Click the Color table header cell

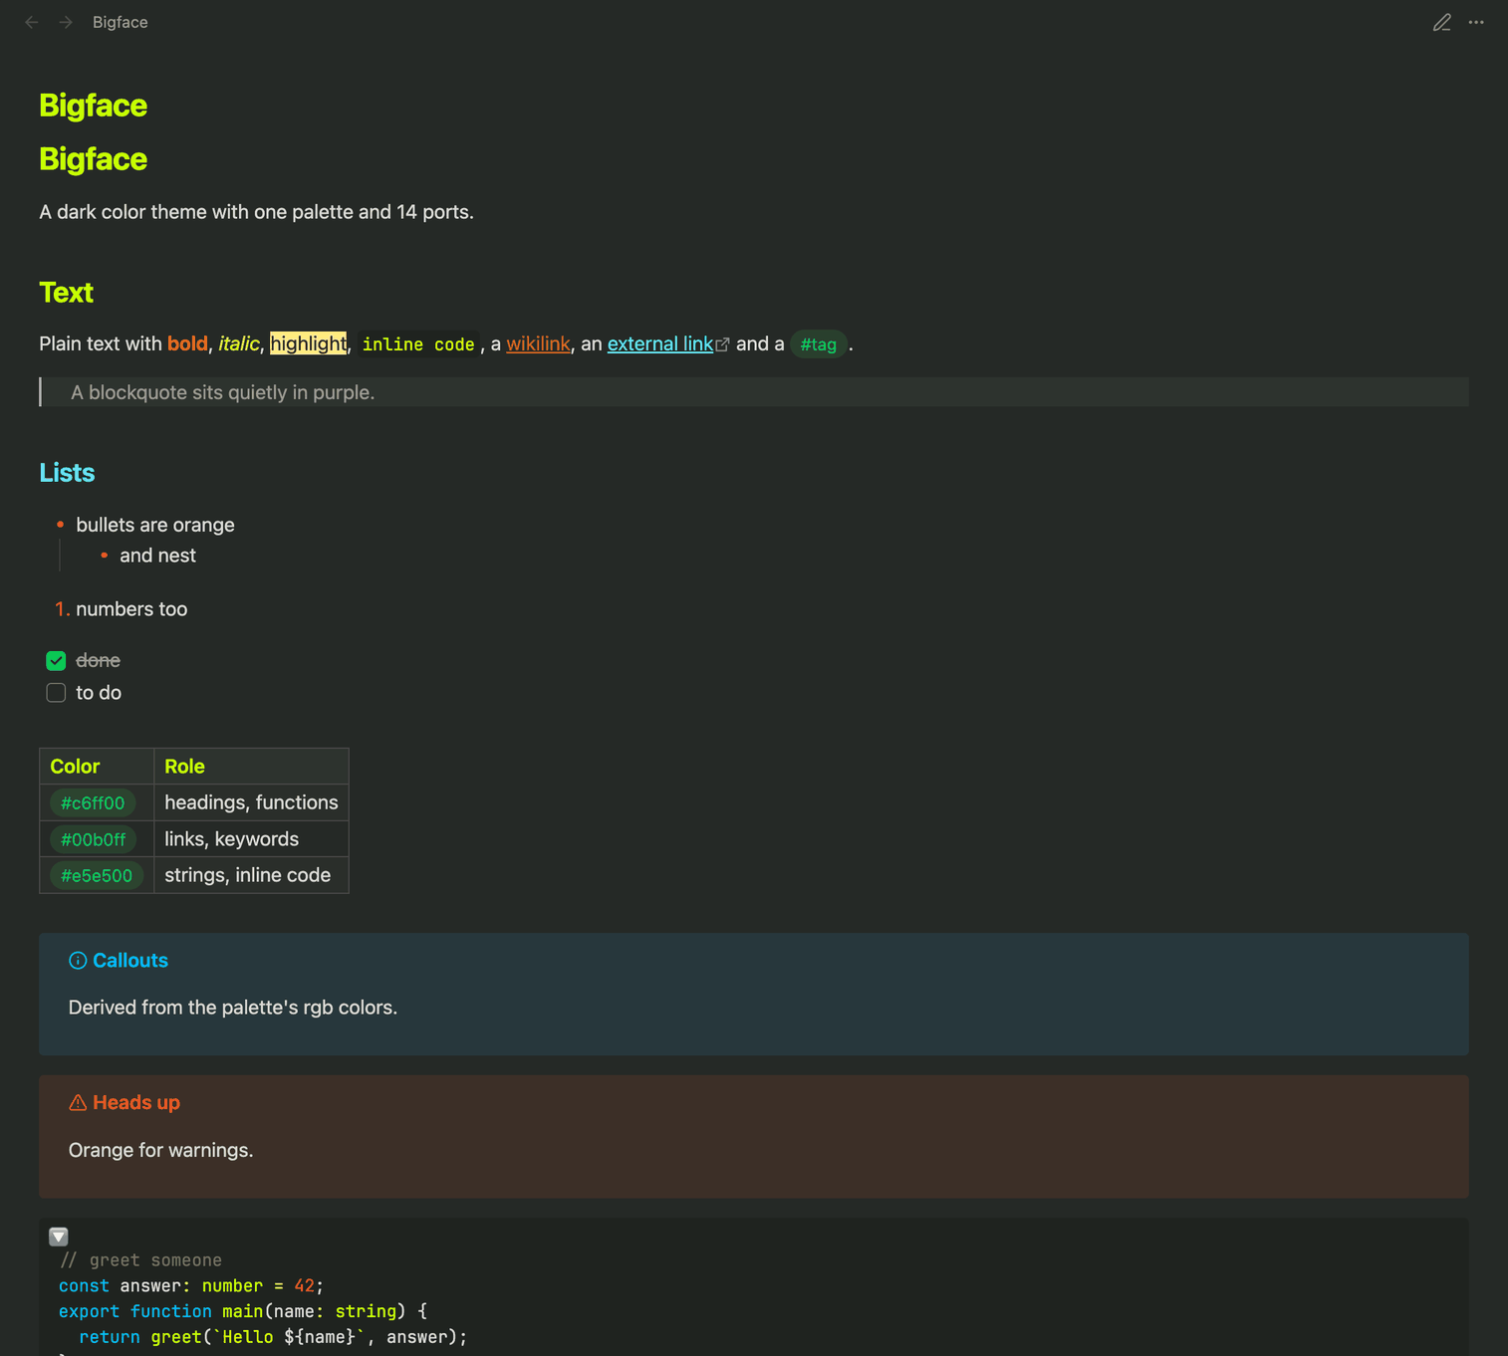click(x=97, y=767)
